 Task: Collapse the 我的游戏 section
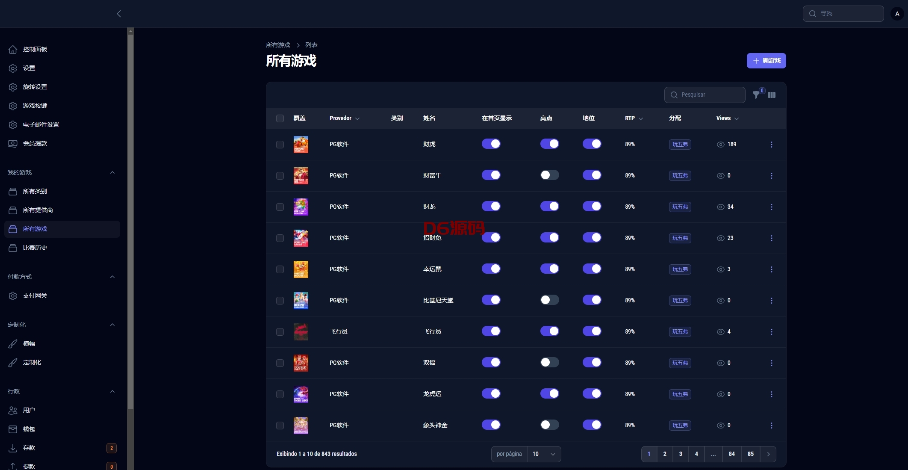tap(112, 173)
